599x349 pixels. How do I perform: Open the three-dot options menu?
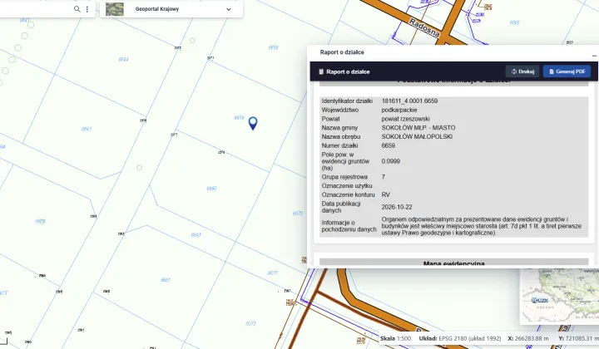click(x=87, y=9)
